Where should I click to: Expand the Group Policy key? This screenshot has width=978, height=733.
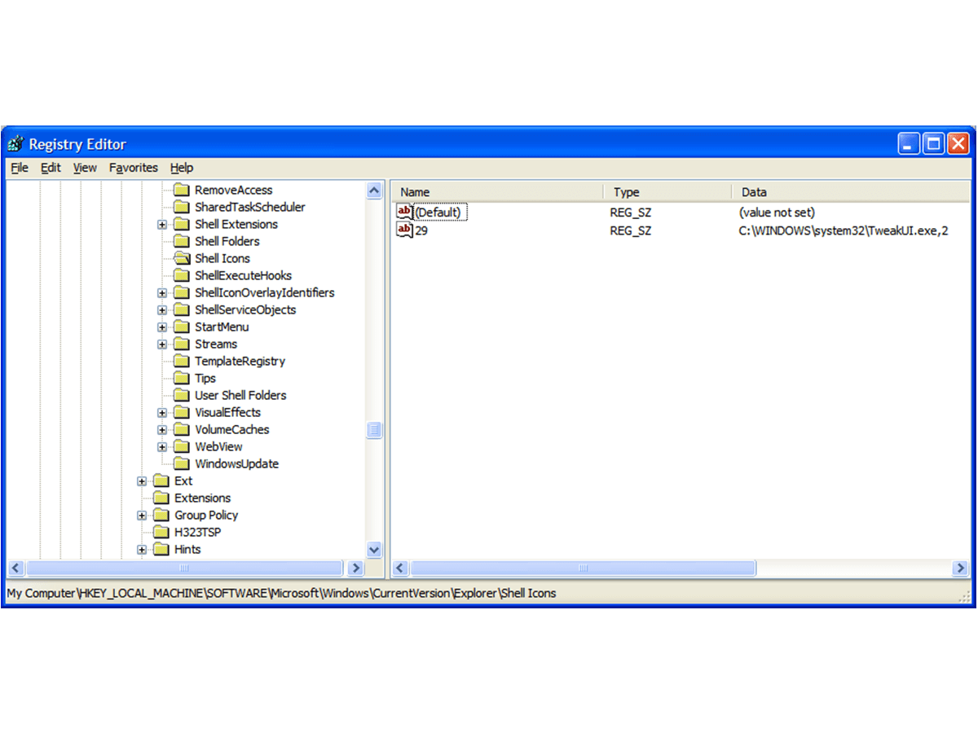tap(142, 515)
